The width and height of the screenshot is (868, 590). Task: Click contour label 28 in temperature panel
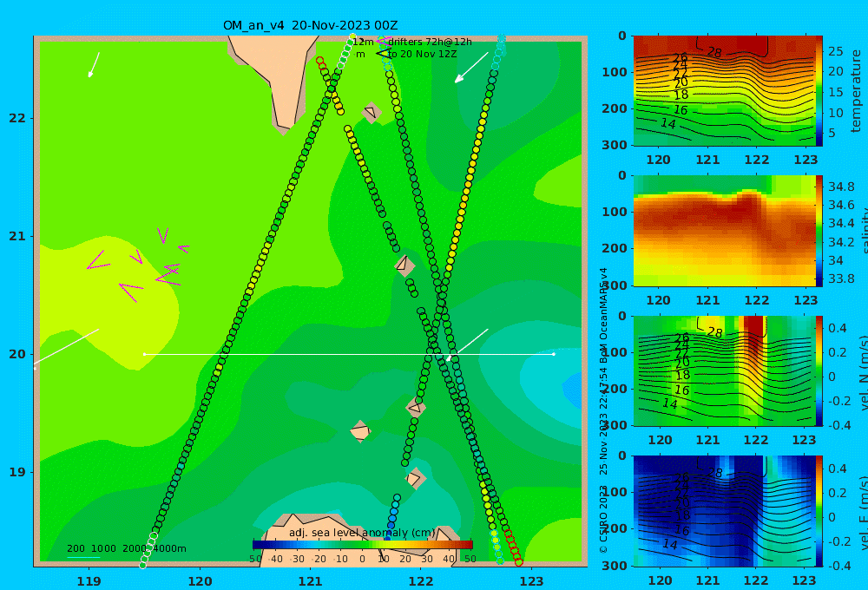(x=714, y=52)
